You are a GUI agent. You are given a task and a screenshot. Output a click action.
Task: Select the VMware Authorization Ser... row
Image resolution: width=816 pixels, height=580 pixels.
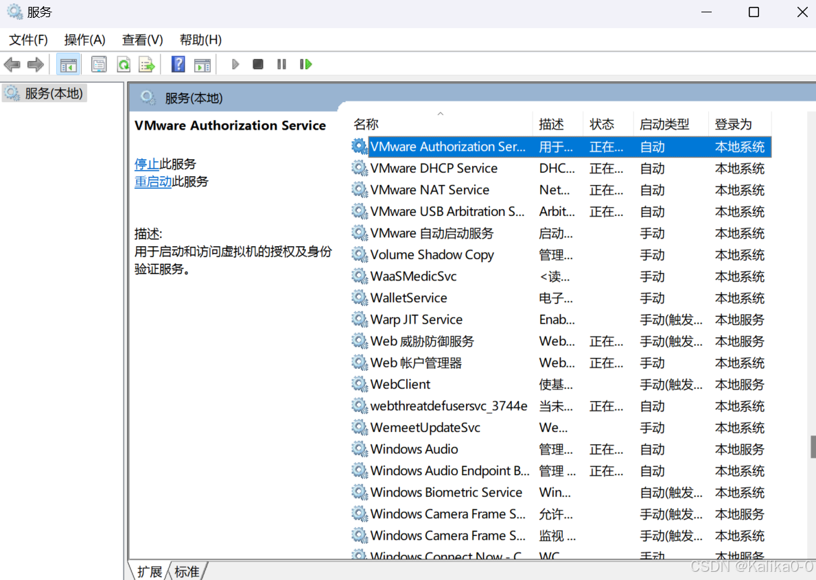click(561, 147)
